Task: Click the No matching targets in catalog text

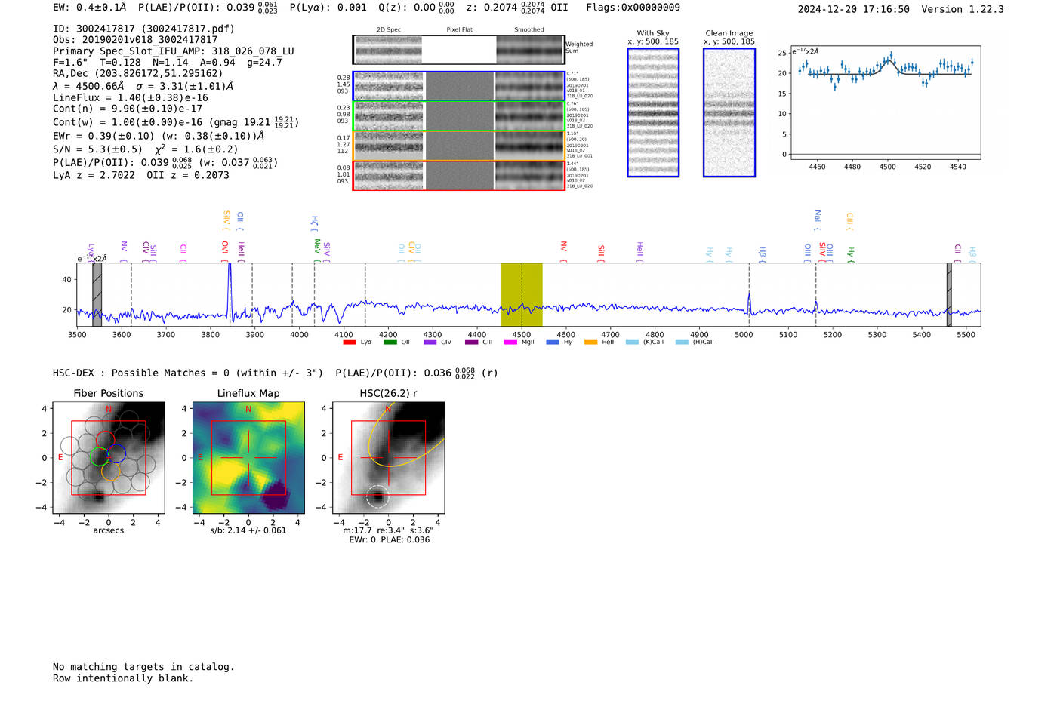Action: pos(143,667)
